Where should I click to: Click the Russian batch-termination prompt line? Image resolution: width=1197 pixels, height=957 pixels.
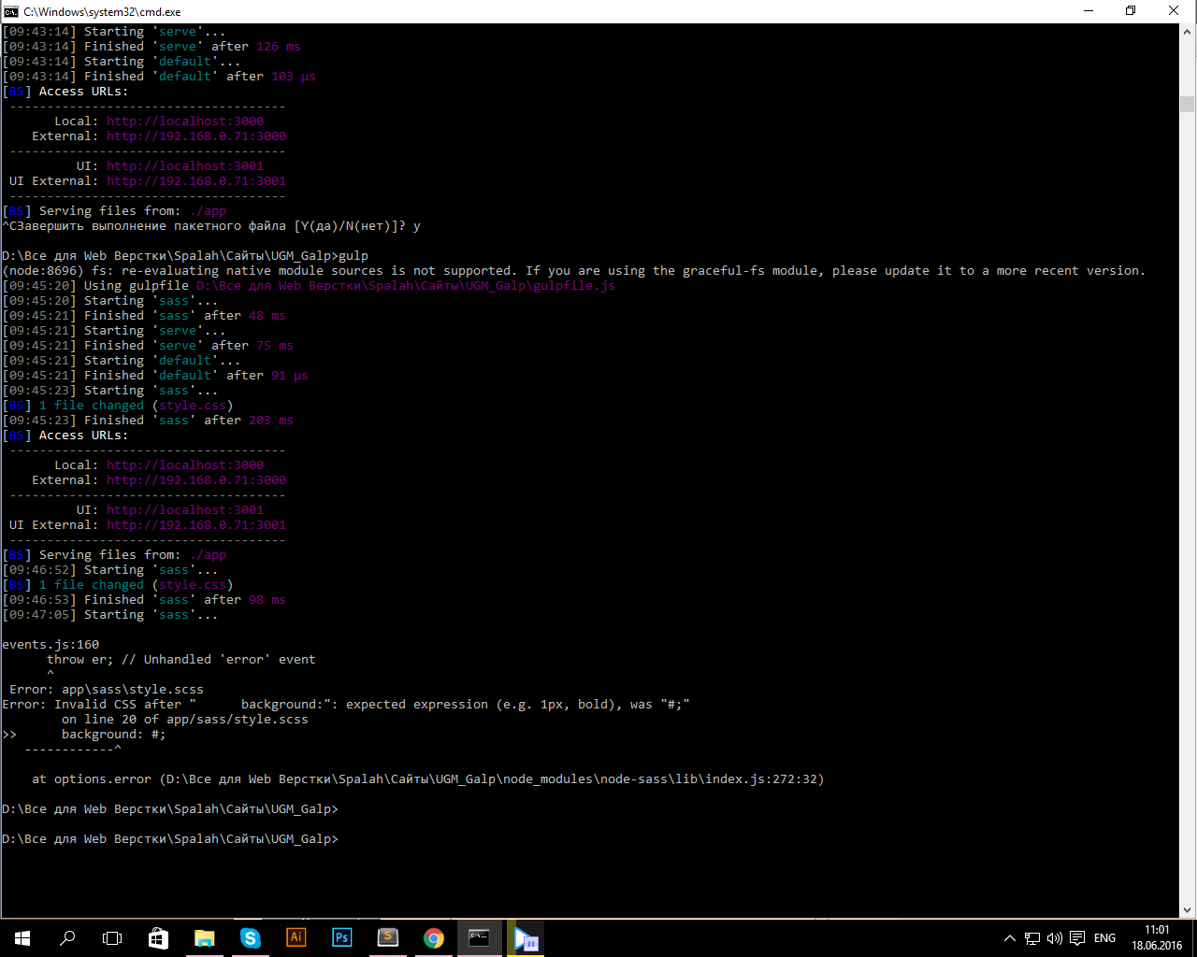pos(211,226)
